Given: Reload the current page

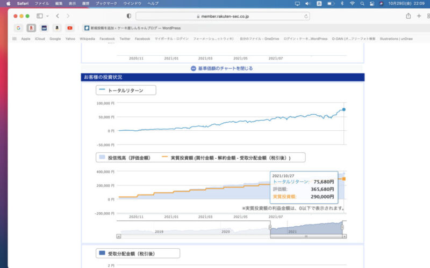Looking at the screenshot, I should click(306, 16).
